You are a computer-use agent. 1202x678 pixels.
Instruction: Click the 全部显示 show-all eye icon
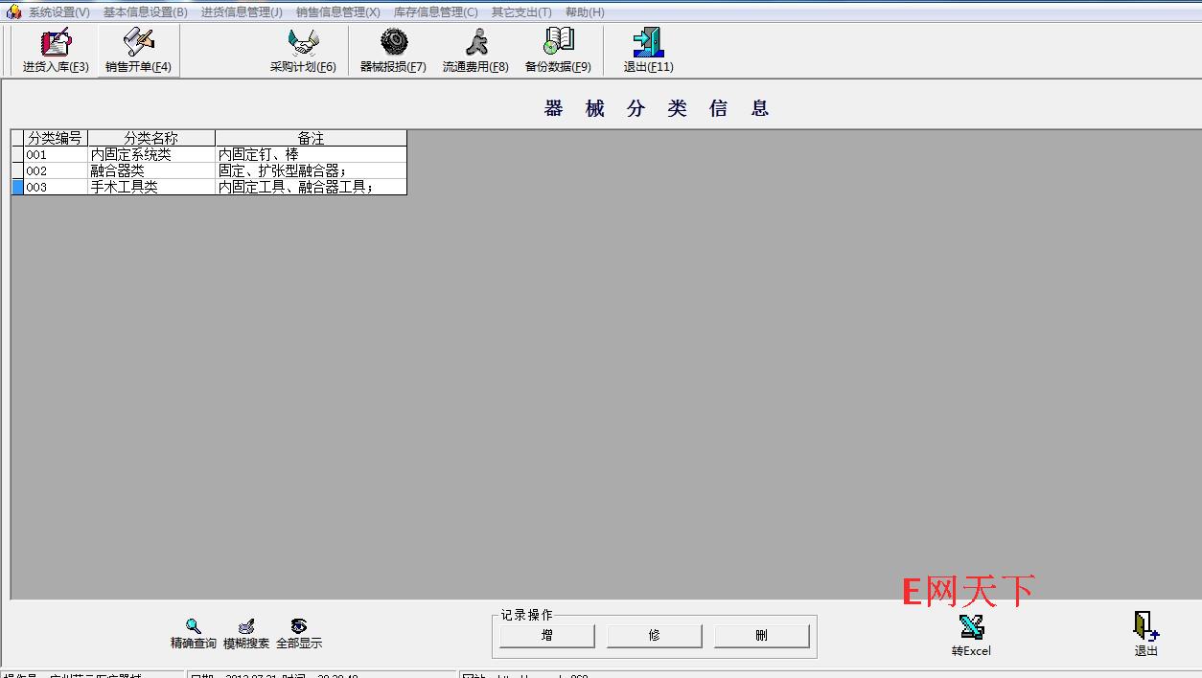299,634
